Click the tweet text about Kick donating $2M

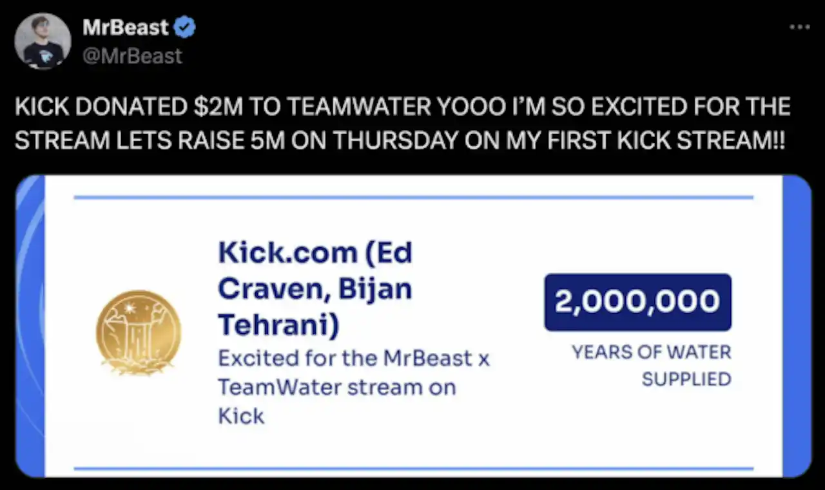click(402, 124)
